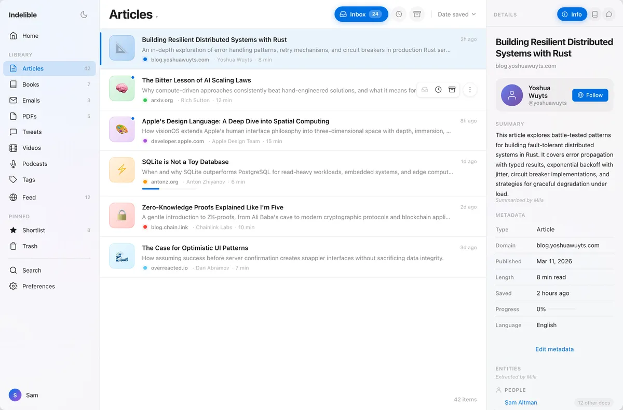Open "Apple's Design Language" article title
The image size is (623, 410).
click(x=236, y=121)
